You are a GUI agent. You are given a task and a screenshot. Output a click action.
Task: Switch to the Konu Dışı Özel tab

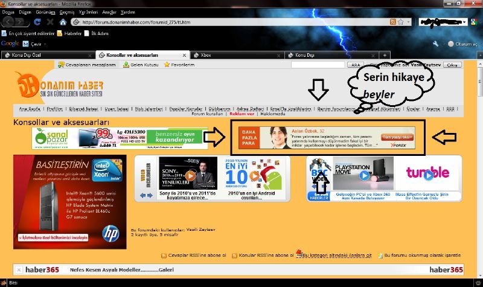30,55
